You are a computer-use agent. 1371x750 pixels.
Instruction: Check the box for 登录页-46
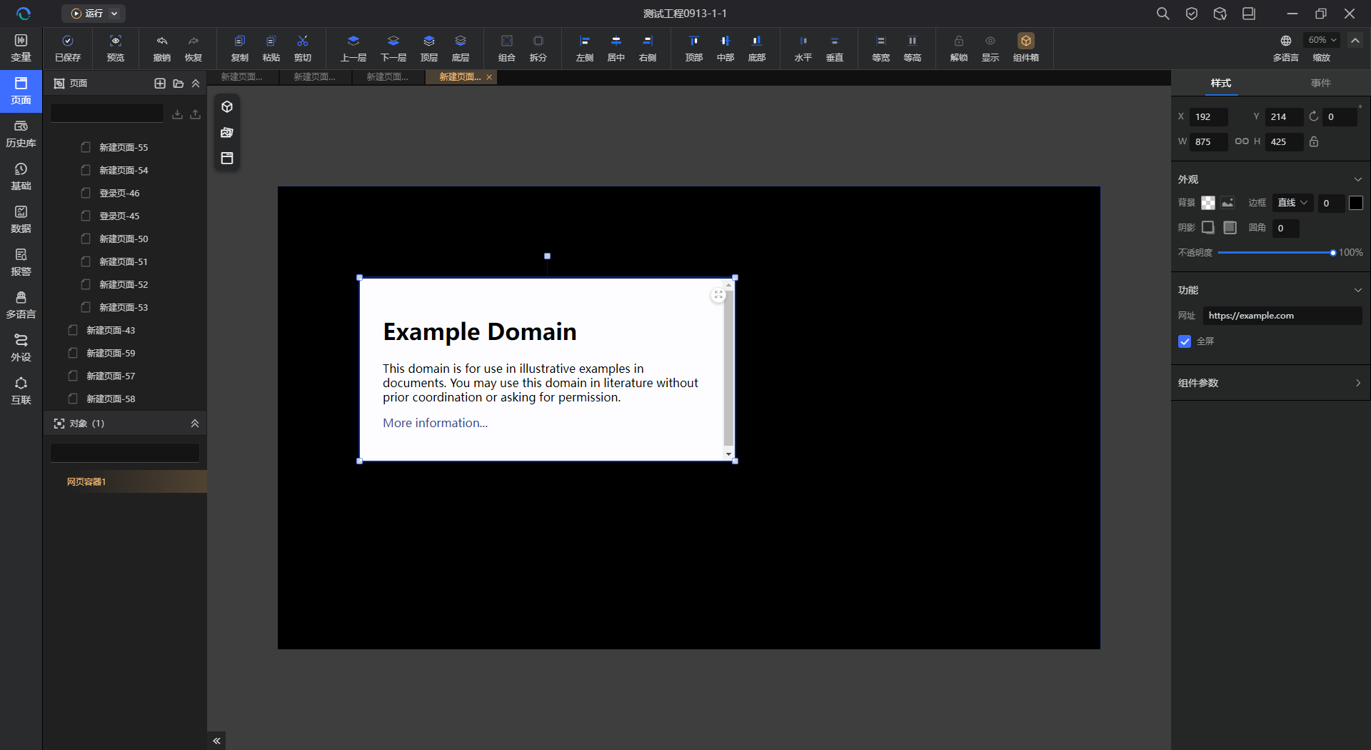tap(86, 193)
